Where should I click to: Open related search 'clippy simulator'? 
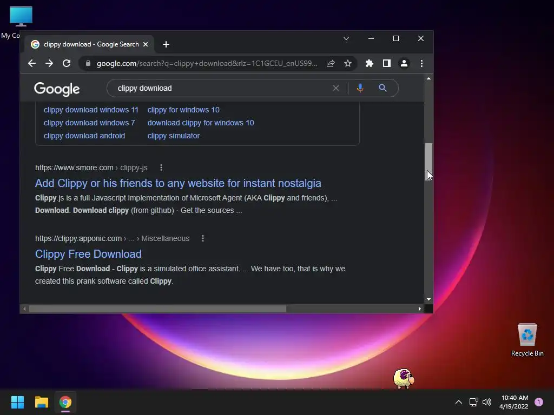(174, 136)
